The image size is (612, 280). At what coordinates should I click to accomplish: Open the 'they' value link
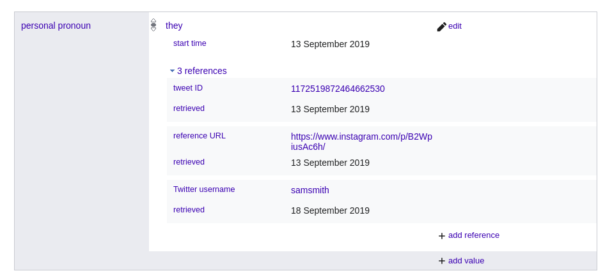click(x=174, y=26)
